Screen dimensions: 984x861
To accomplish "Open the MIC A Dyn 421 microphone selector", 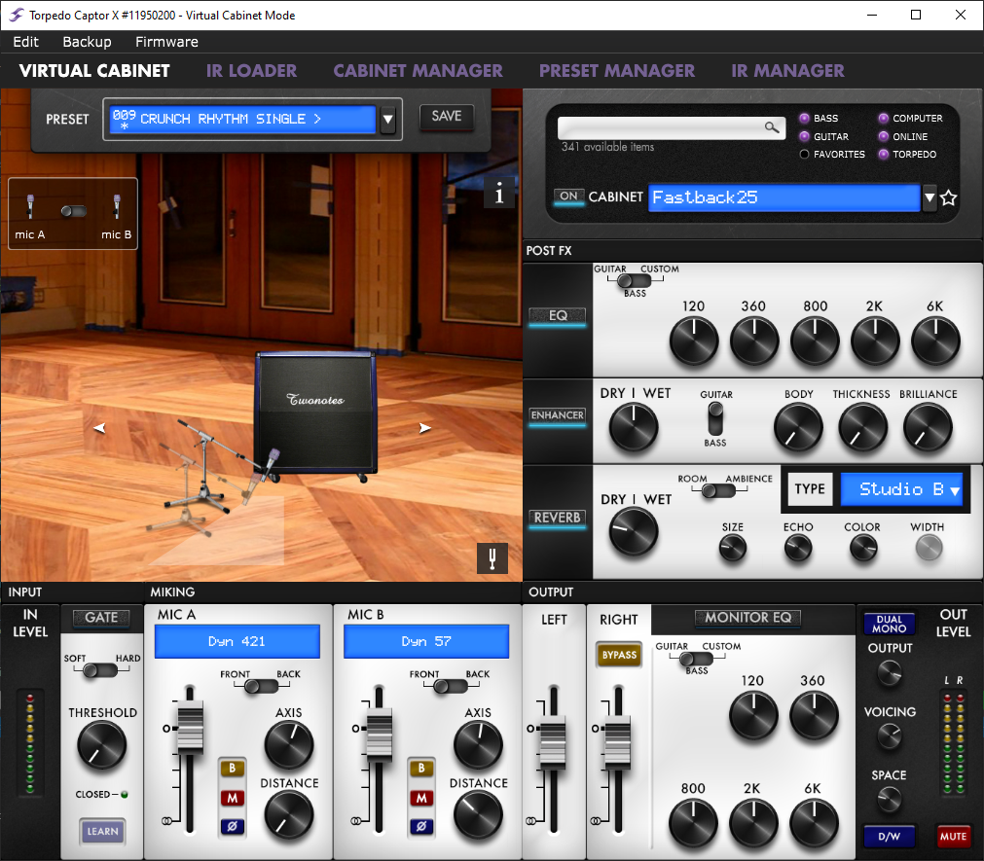I will point(237,641).
